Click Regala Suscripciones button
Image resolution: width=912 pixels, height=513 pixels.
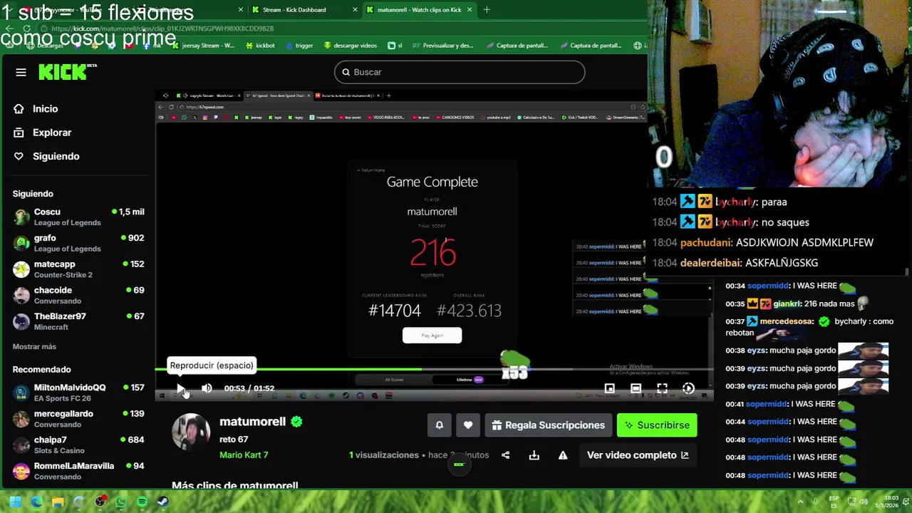tap(548, 425)
